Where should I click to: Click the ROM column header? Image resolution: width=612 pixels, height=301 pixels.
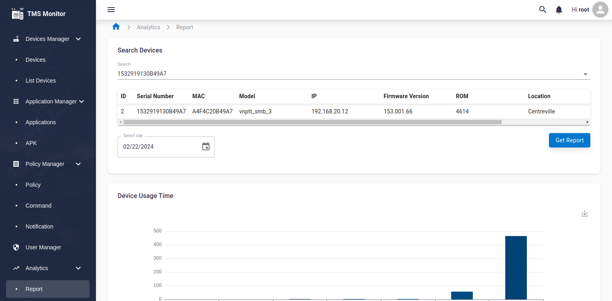point(462,96)
